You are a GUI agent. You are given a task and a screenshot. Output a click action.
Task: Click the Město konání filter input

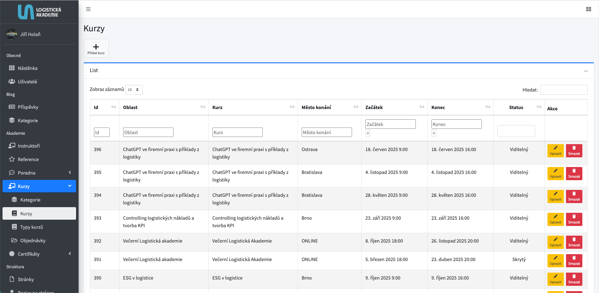coord(327,132)
